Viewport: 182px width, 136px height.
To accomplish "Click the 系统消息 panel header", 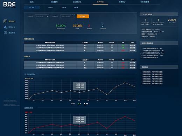I will coord(159,67).
